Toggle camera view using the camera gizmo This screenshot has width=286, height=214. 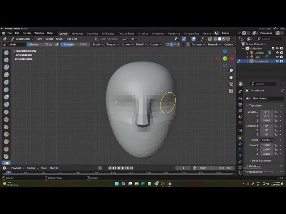click(x=231, y=84)
